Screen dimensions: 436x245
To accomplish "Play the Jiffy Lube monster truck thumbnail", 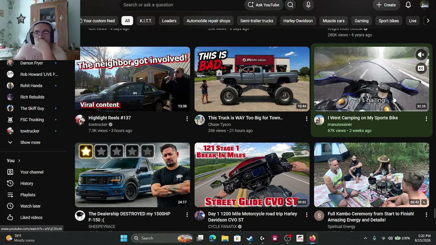I will [252, 79].
